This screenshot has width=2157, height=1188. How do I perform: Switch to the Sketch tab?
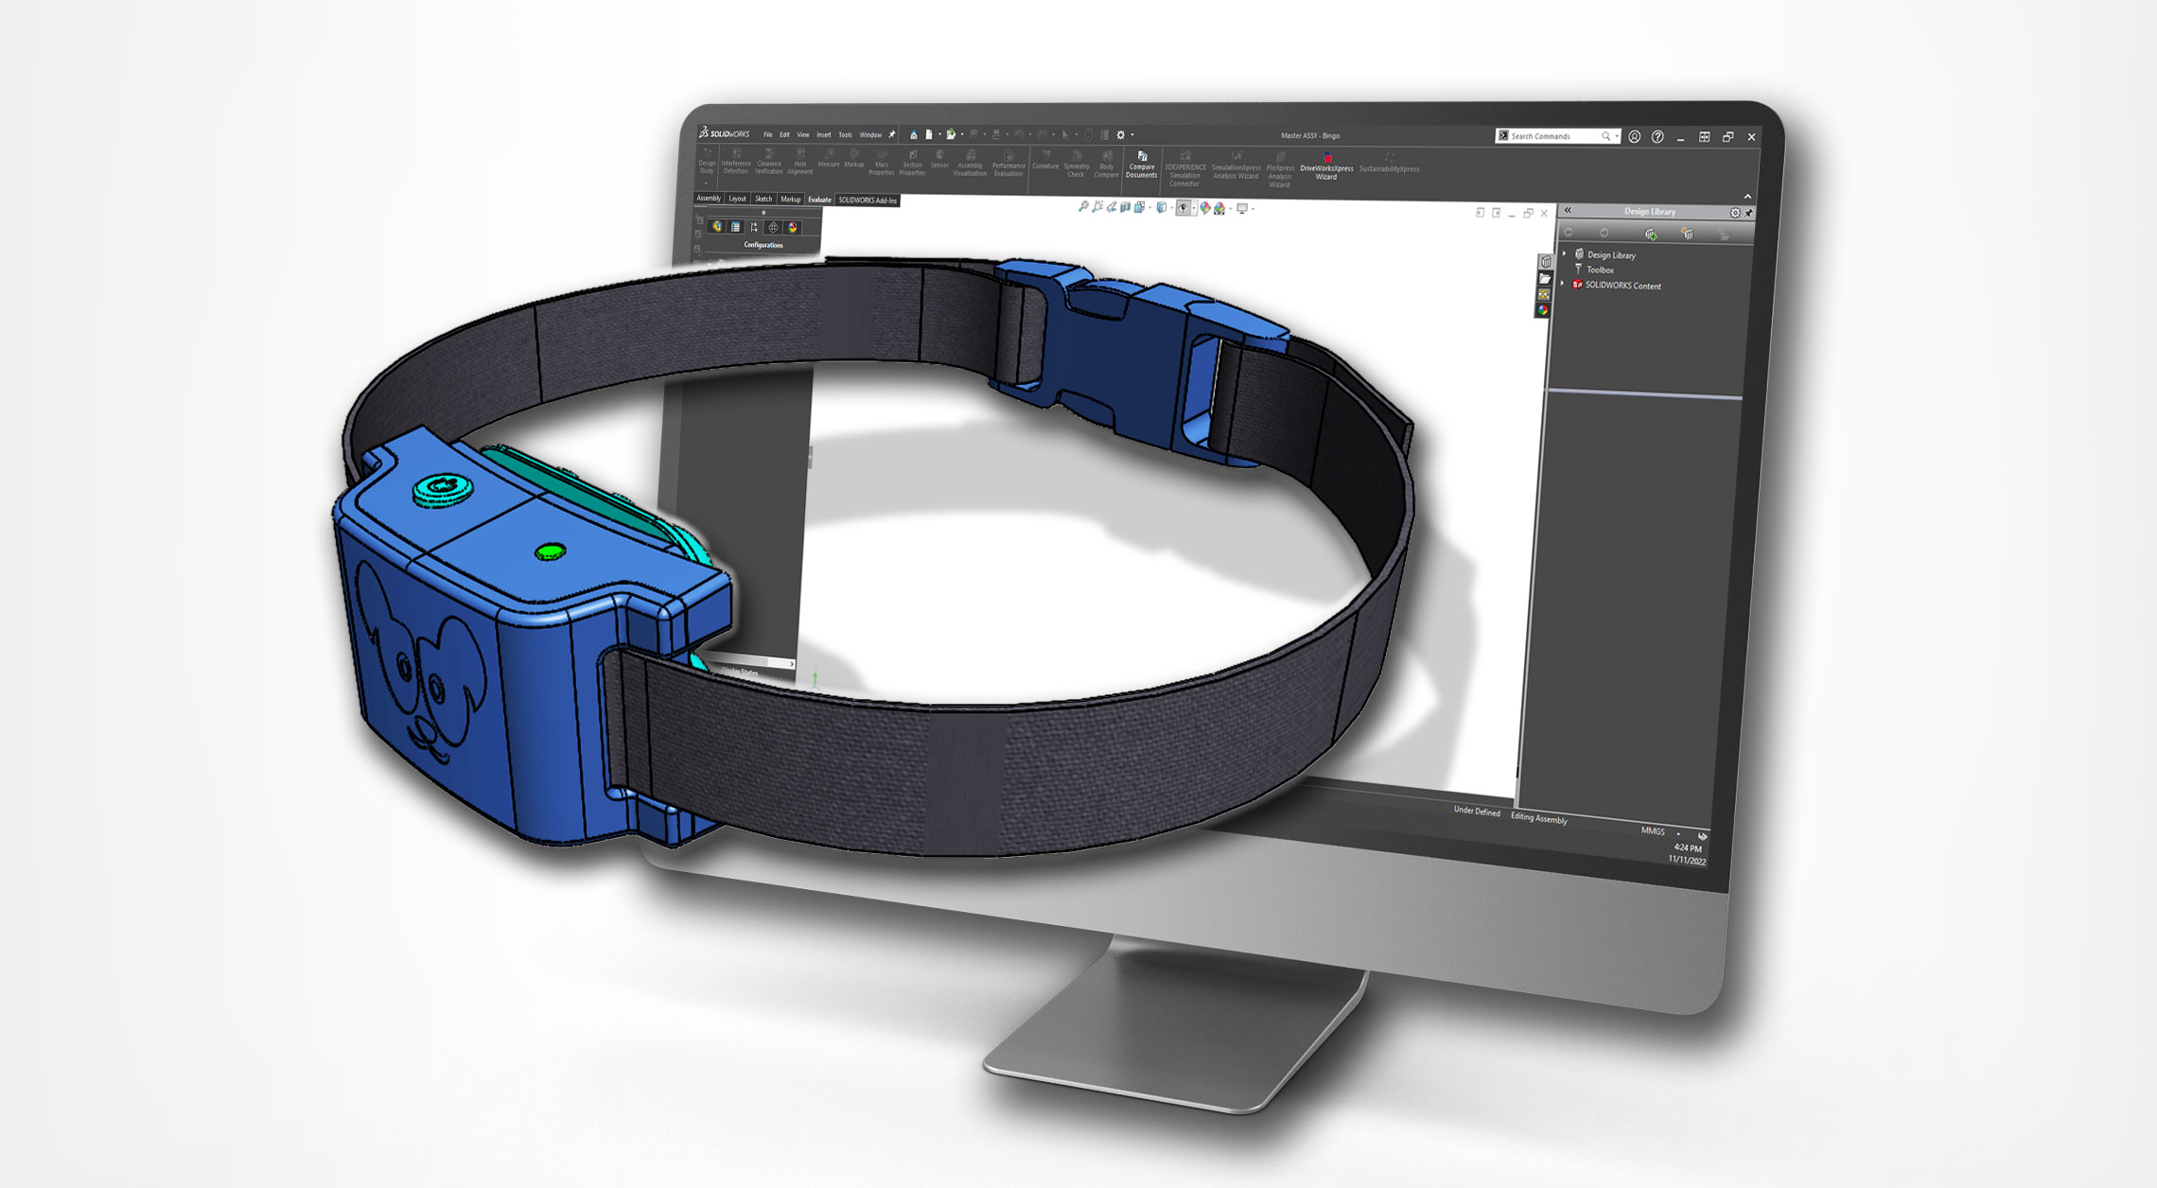763,199
